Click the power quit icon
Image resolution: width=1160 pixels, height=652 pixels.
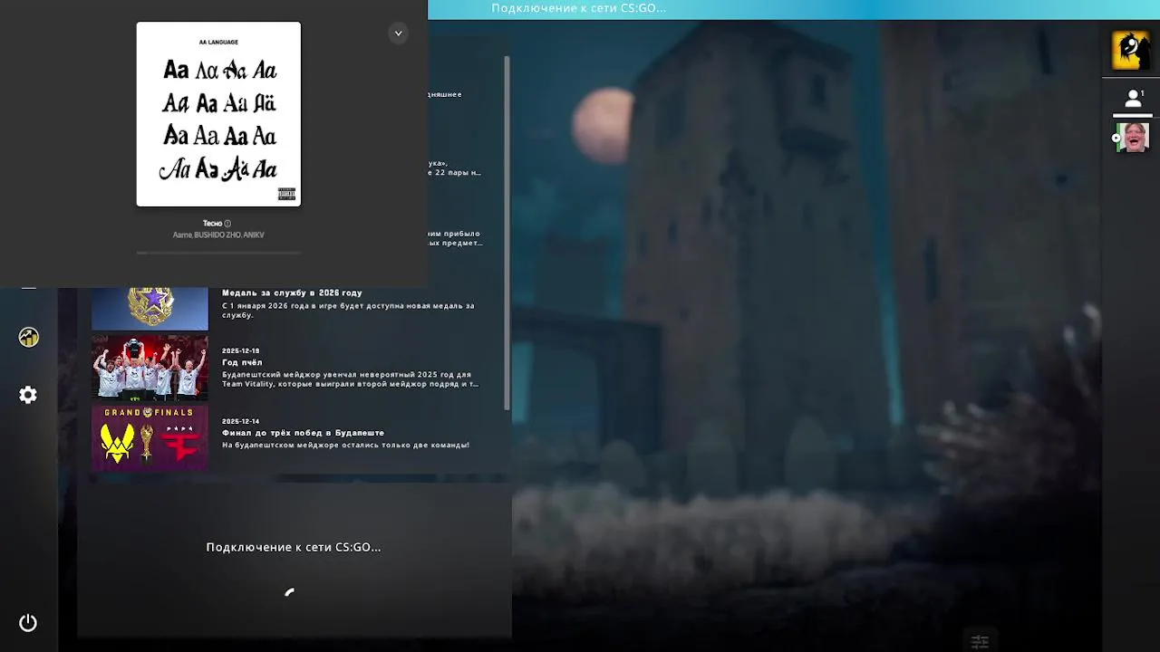tap(28, 623)
